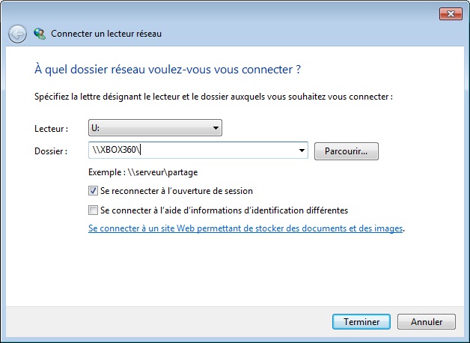Expand the Dossier path history arrow

302,151
